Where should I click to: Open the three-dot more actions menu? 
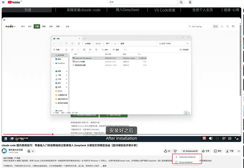(239, 151)
